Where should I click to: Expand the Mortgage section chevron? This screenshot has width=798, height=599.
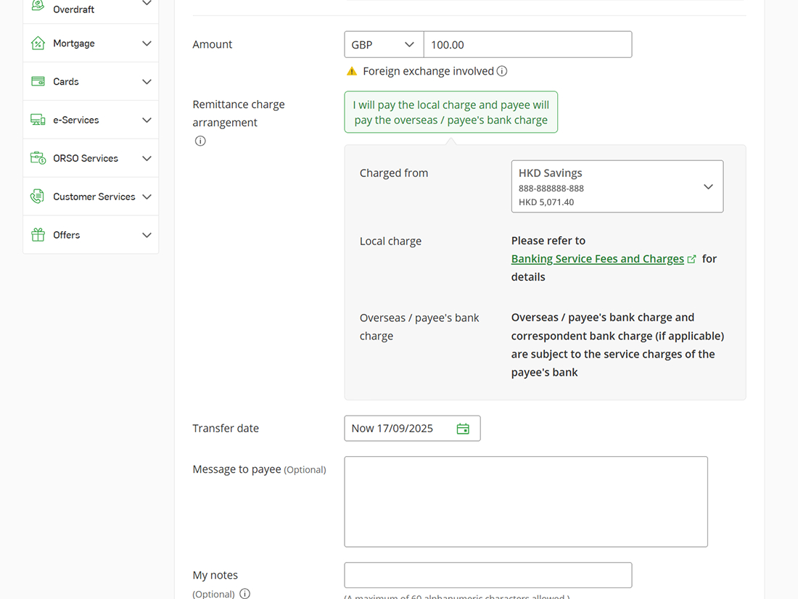coord(147,42)
